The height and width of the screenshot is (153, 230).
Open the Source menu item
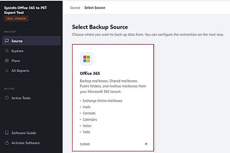click(31, 41)
